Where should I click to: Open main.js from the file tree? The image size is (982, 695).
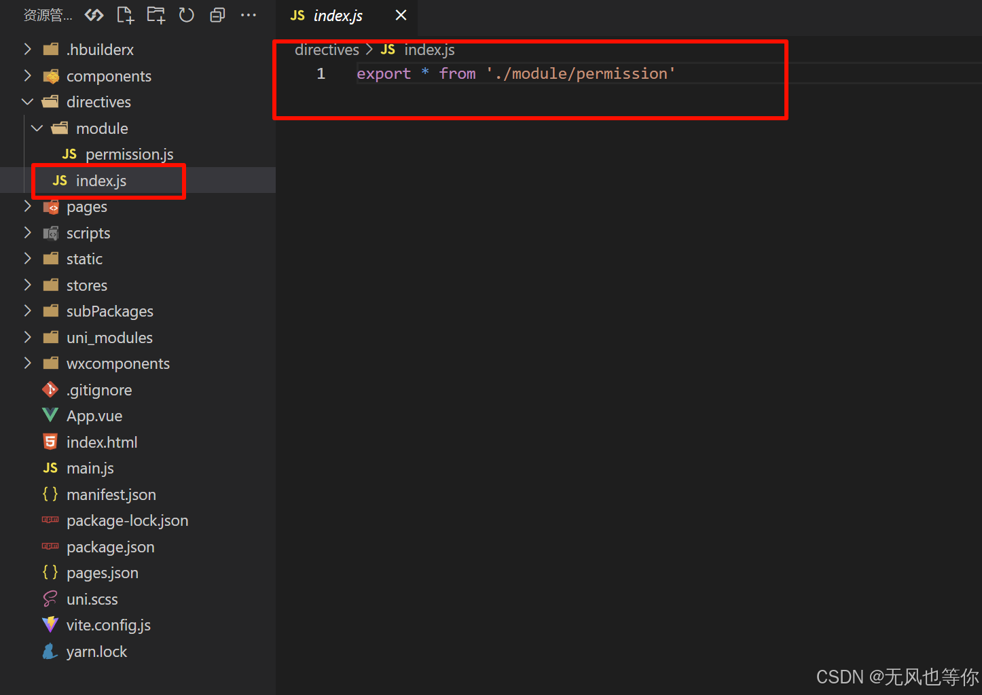[138, 468]
